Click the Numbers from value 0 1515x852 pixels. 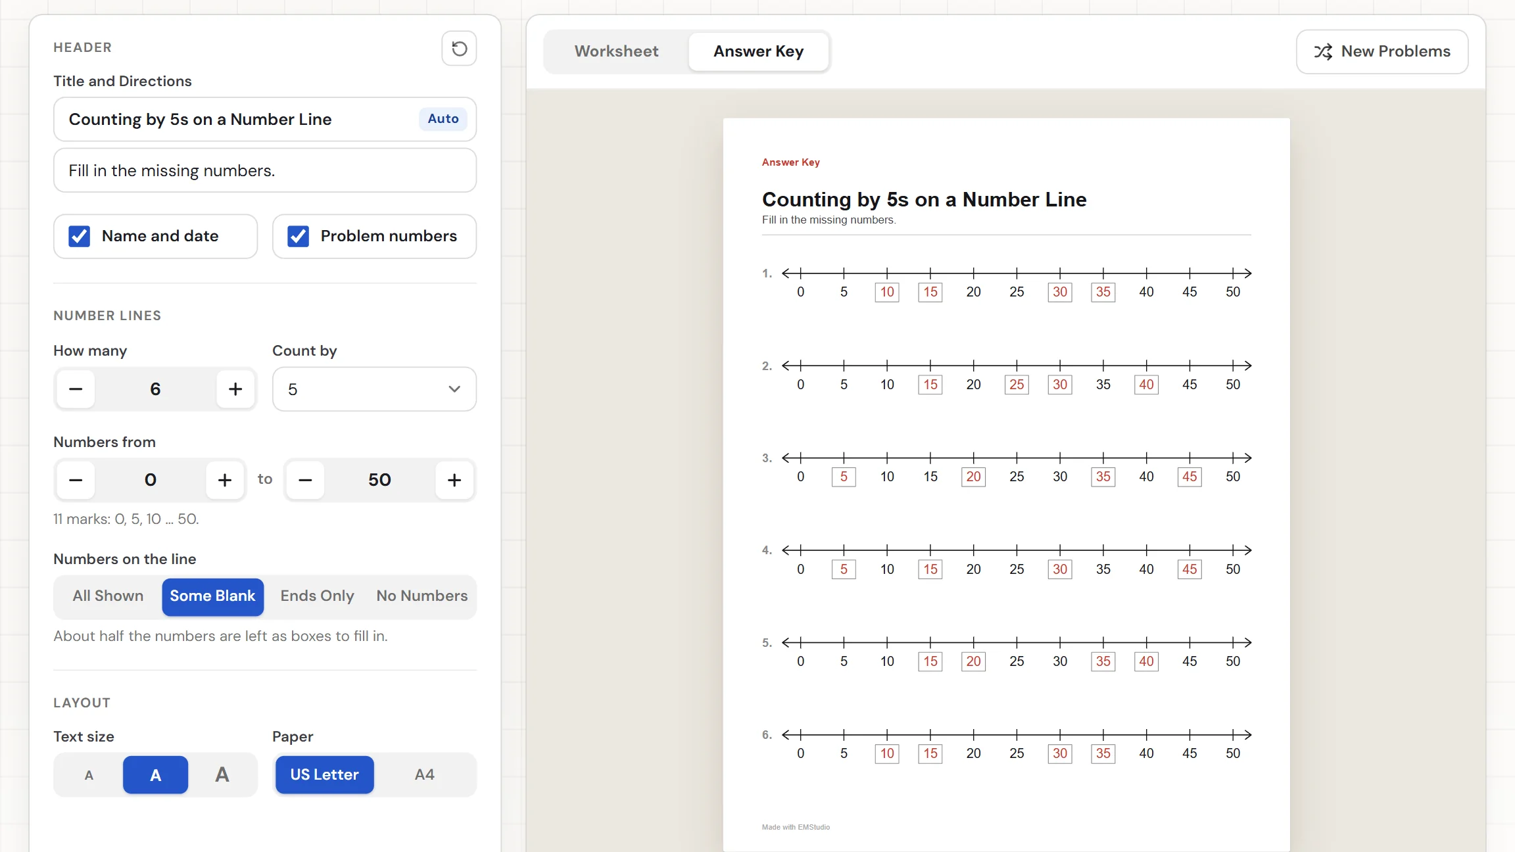151,480
